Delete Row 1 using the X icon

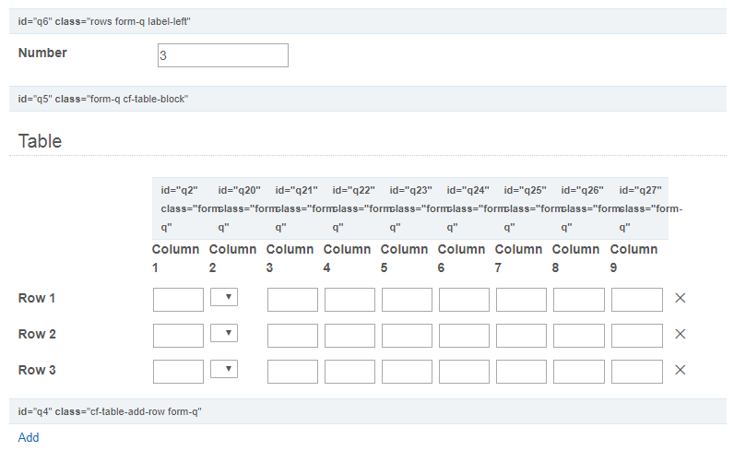[x=681, y=298]
